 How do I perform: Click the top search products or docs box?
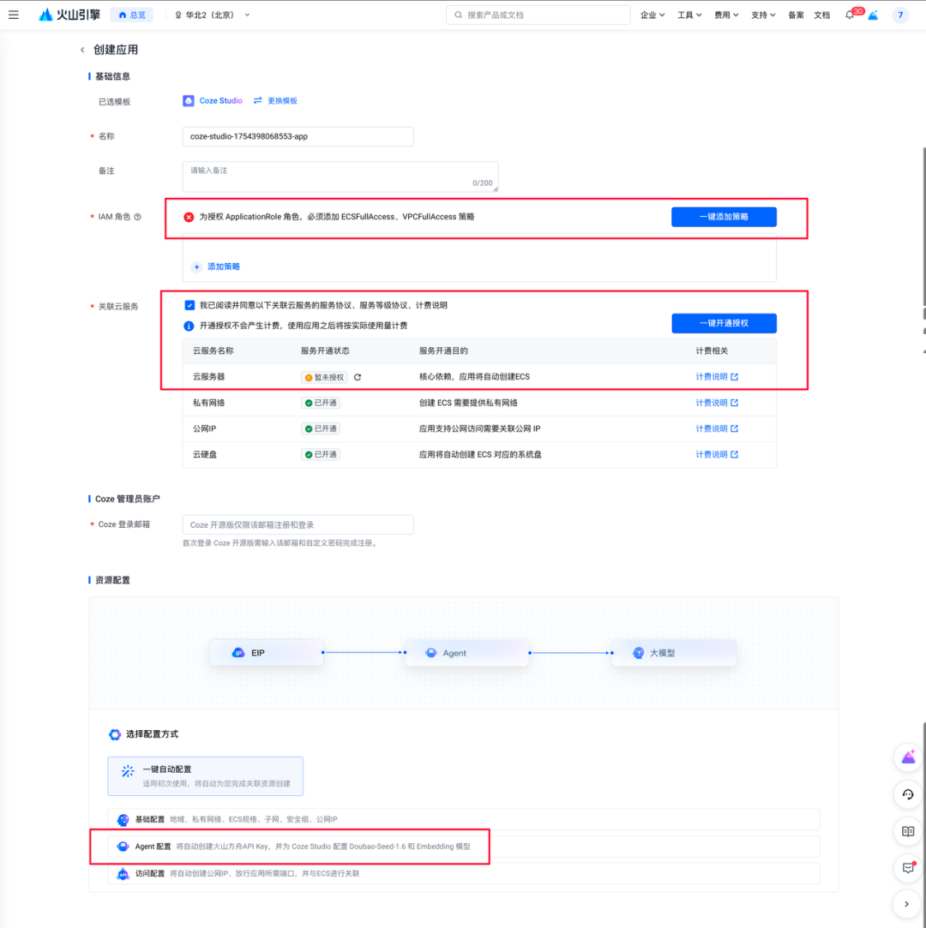(x=538, y=15)
